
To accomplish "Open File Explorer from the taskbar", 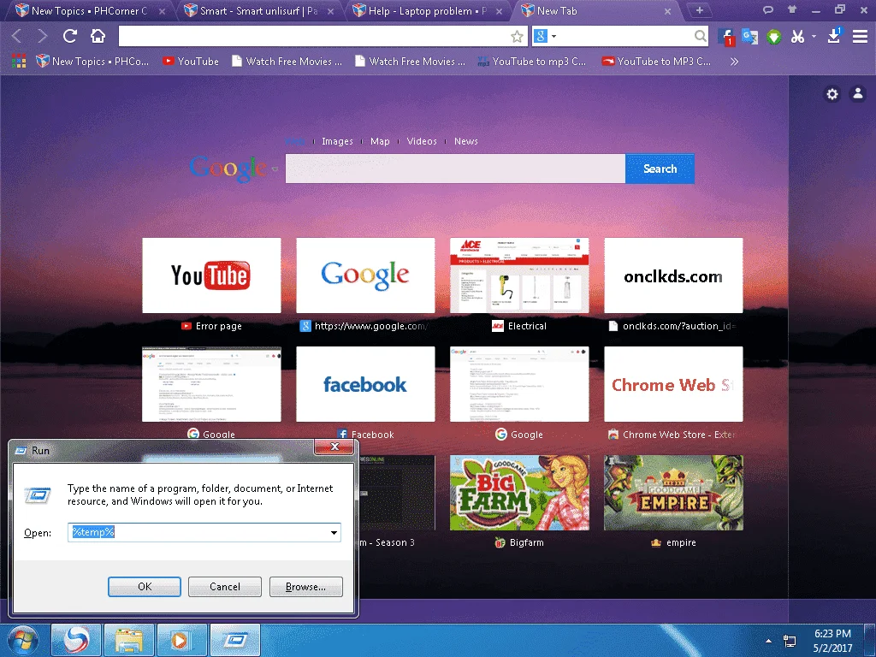I will pyautogui.click(x=128, y=640).
